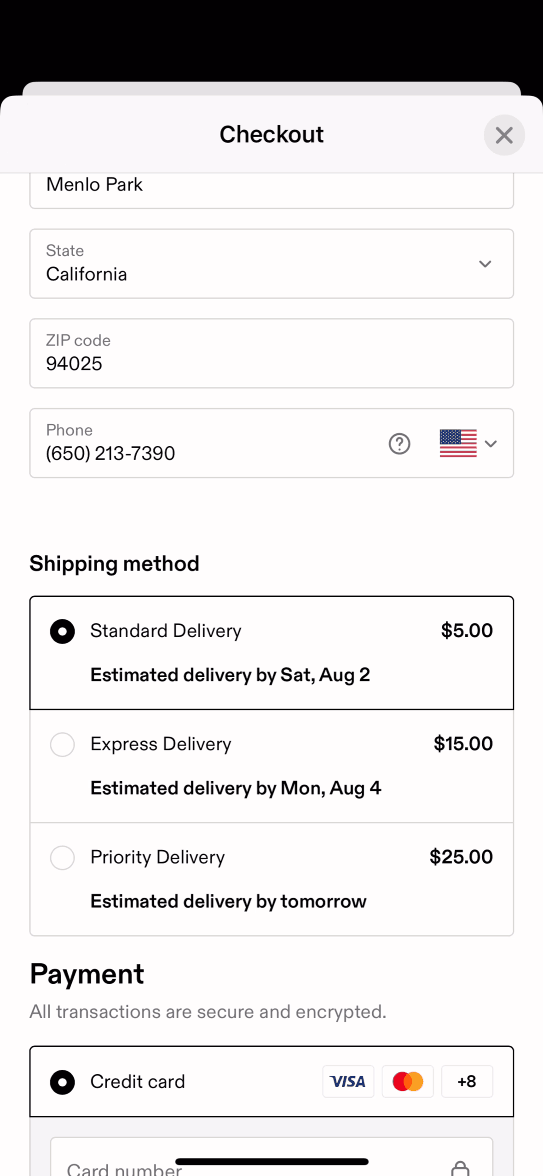Tap the Mastercard logo
Screen dimensions: 543x1176
408,1081
